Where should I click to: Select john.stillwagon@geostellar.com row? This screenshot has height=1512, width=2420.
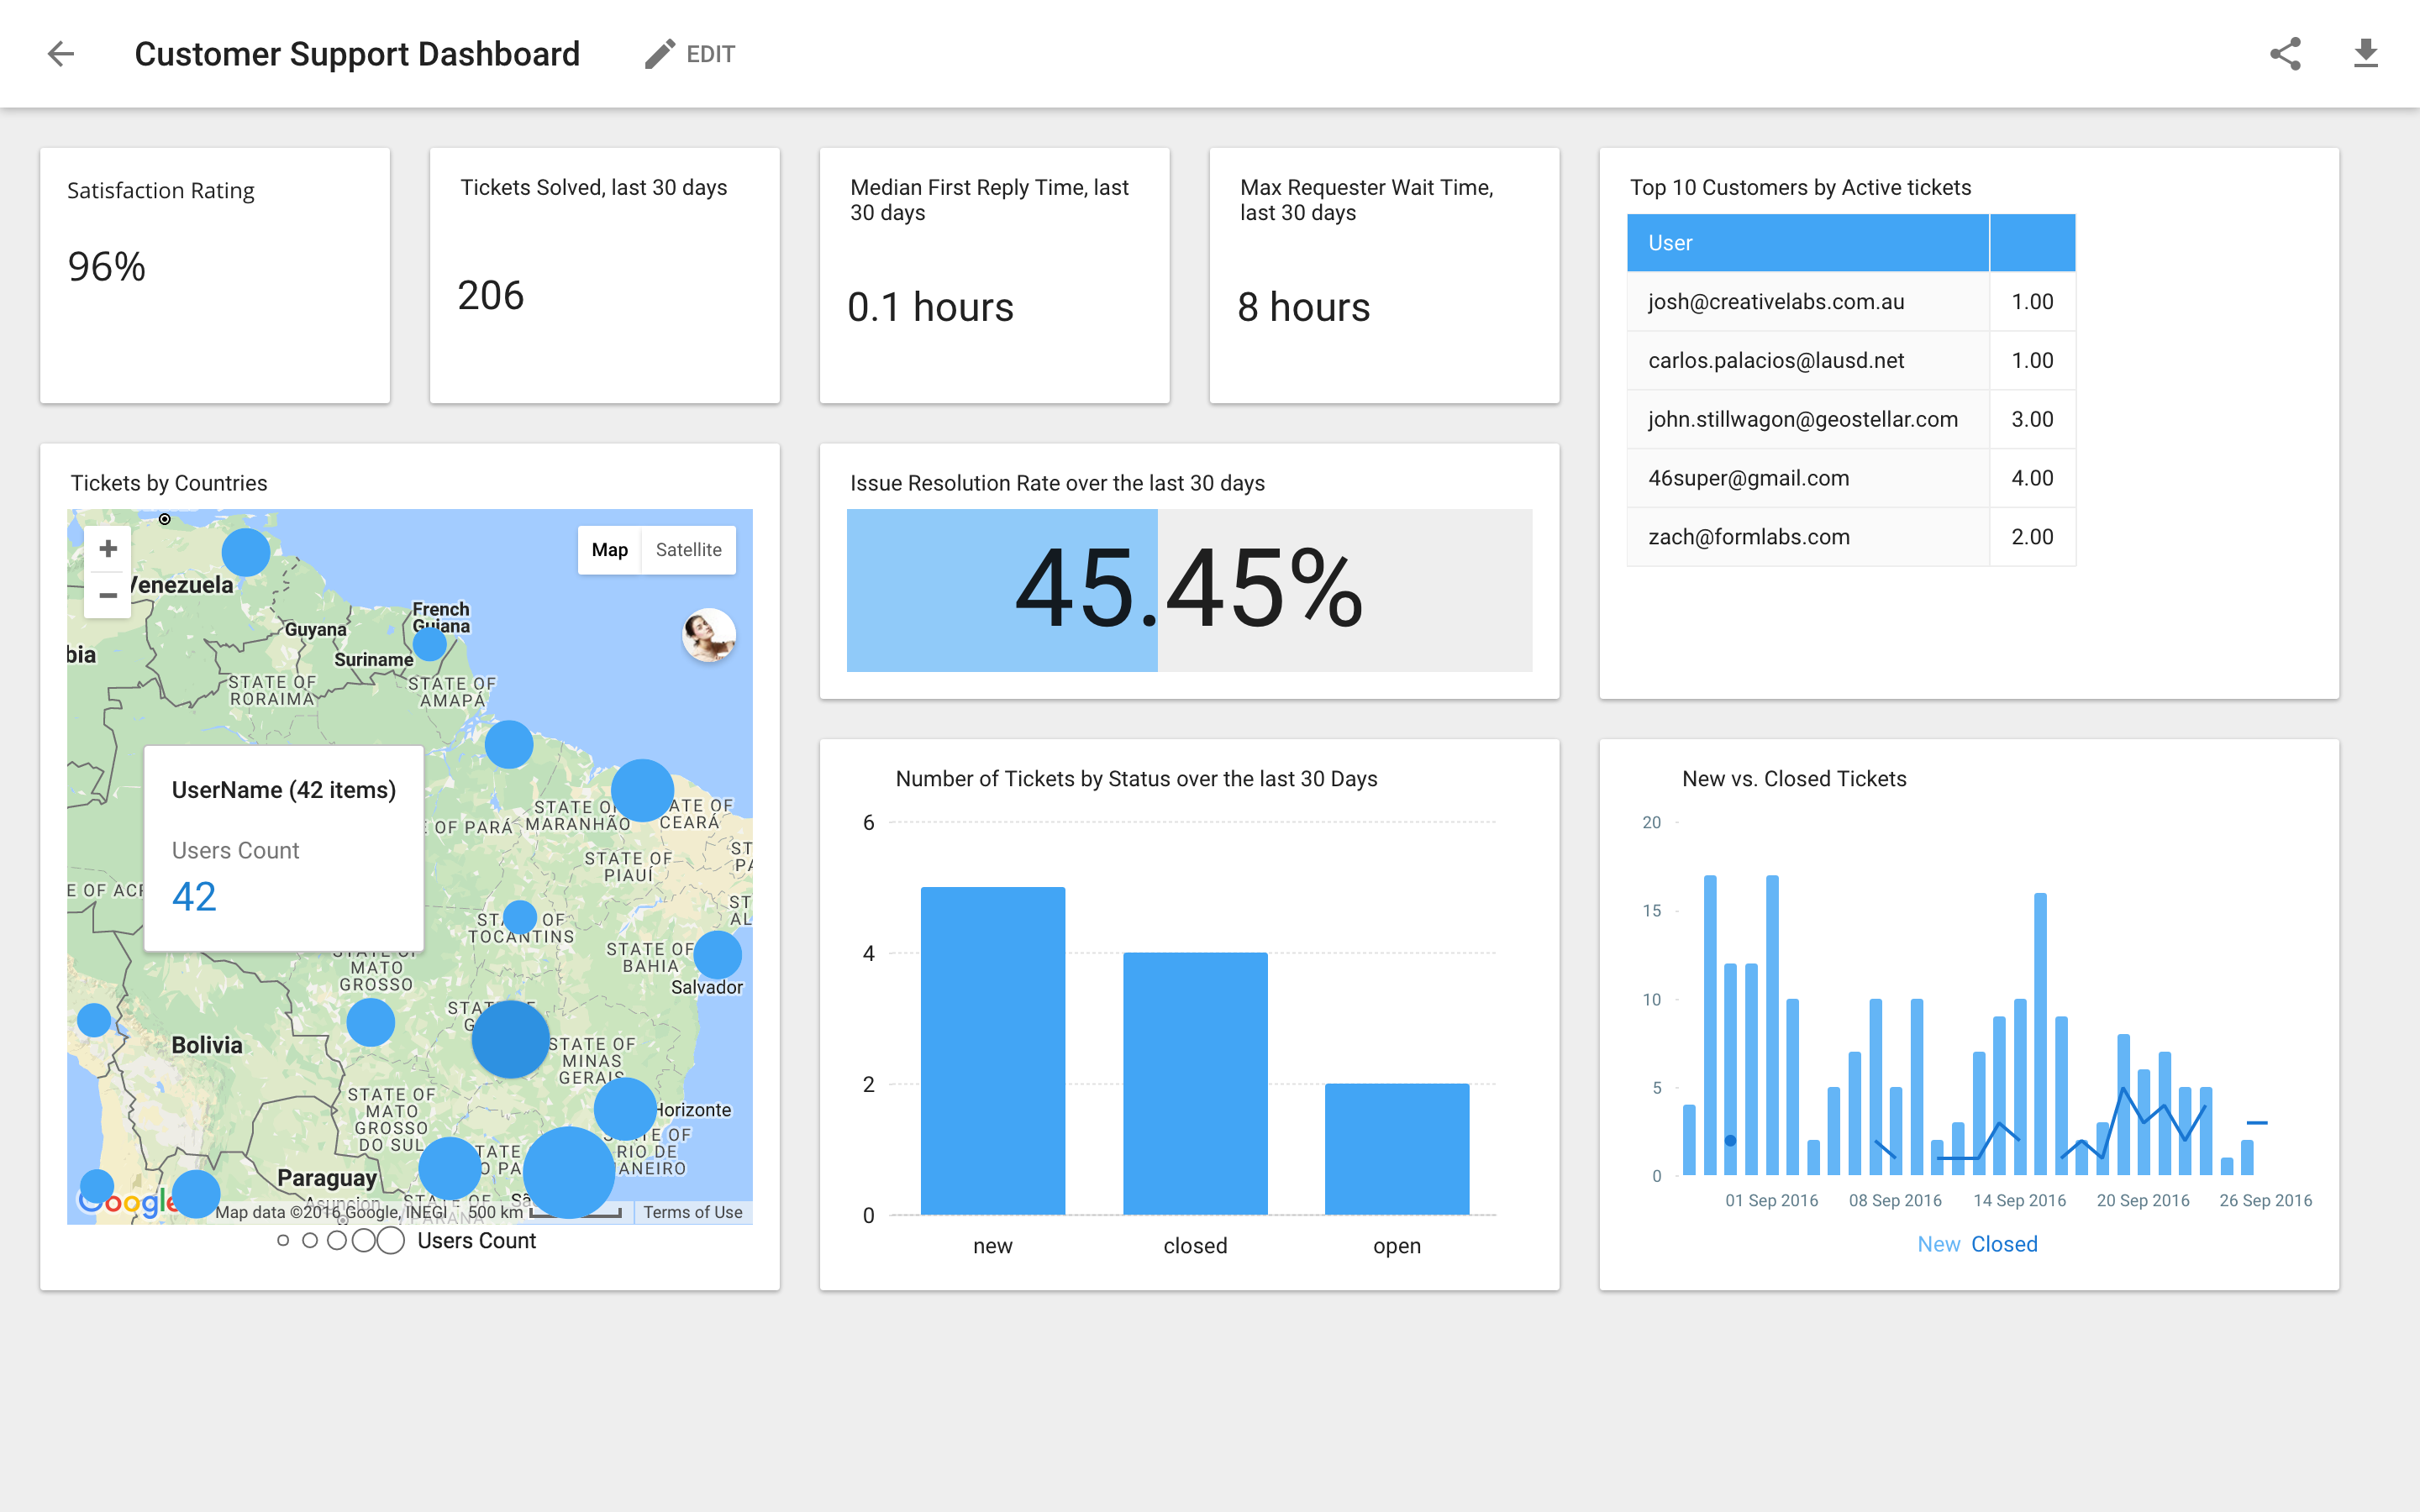(1851, 420)
